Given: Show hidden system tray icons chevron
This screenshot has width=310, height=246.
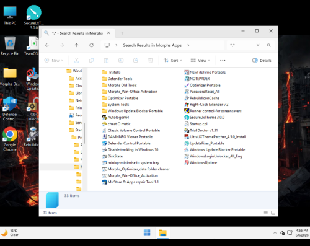Looking at the screenshot, I should pos(275,233).
